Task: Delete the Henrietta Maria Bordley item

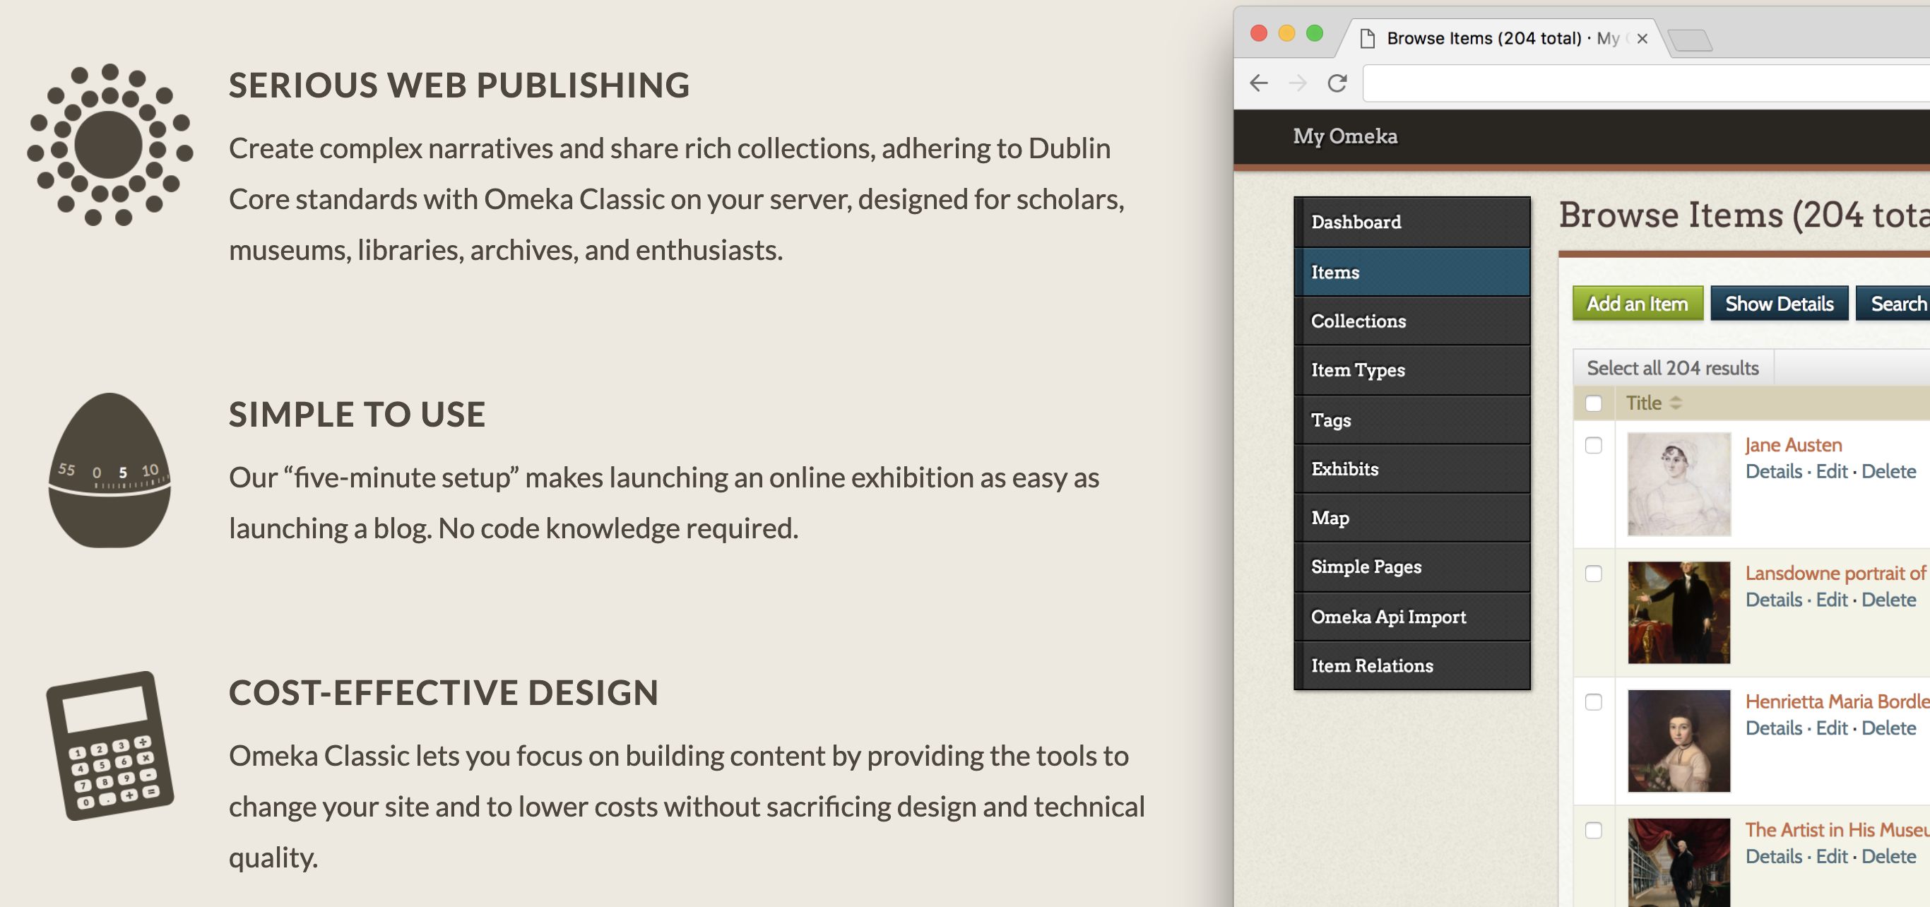Action: click(x=1888, y=728)
